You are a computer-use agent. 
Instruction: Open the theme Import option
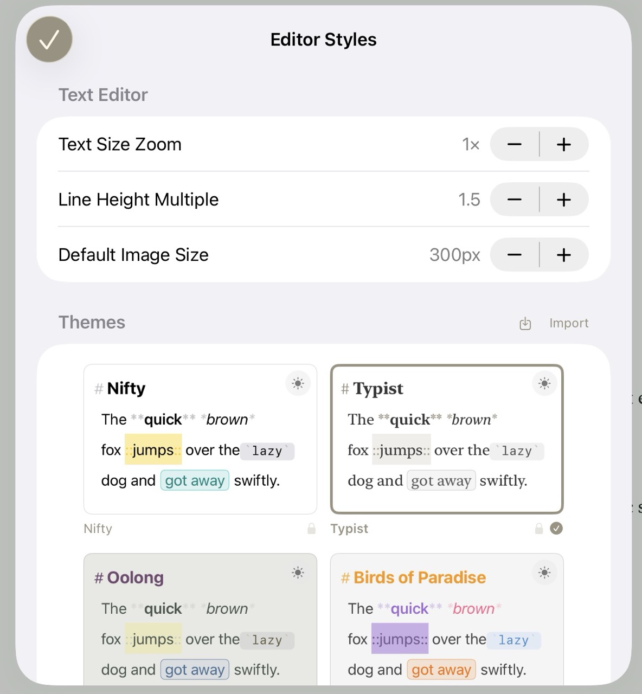click(x=569, y=323)
